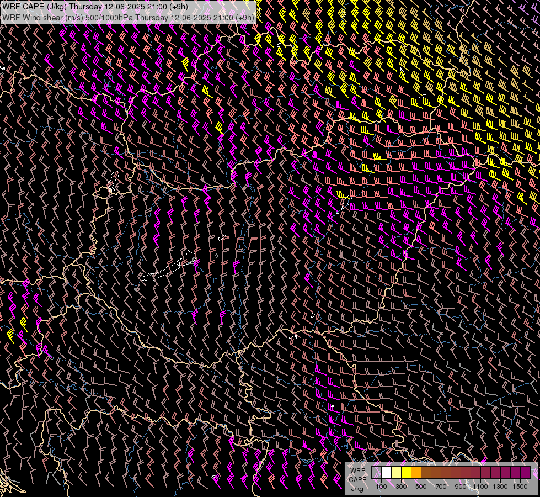Click the WRF word in the legend
This screenshot has width=540, height=497.
pos(357,471)
